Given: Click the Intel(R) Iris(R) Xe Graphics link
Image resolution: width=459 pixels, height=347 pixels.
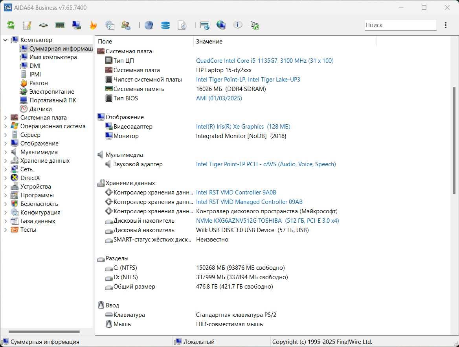Looking at the screenshot, I should (243, 127).
